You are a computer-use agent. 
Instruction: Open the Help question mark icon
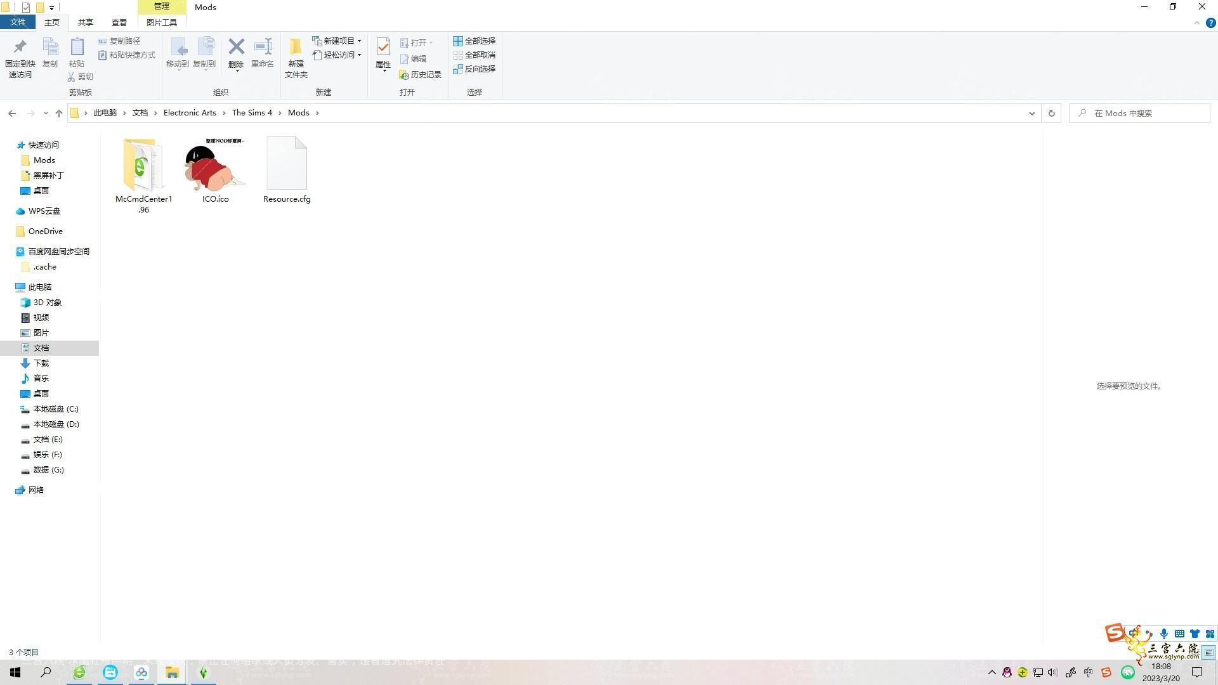(1210, 23)
